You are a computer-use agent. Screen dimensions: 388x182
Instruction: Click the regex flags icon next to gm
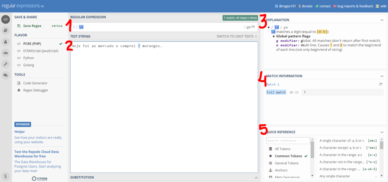coord(253,27)
